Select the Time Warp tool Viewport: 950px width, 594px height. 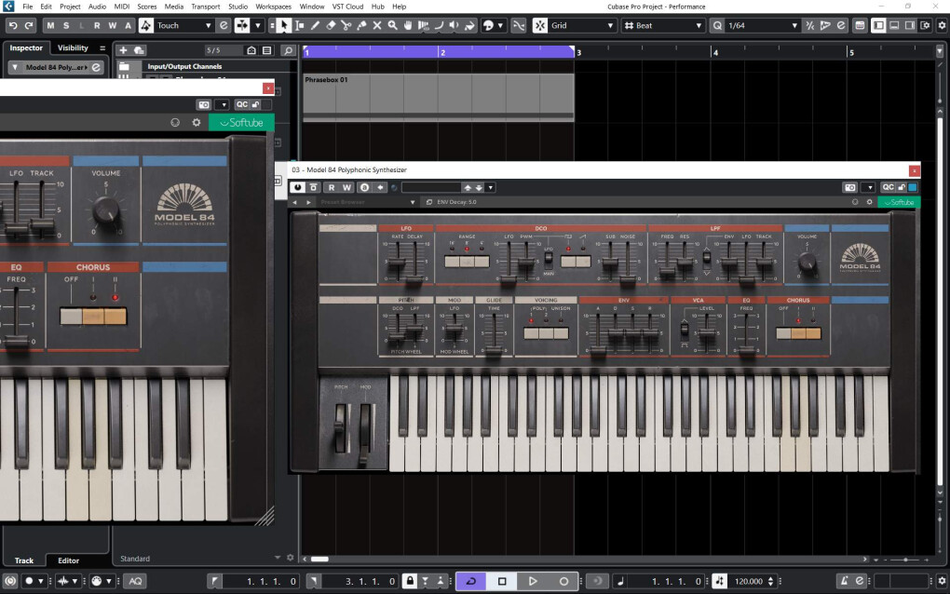(424, 25)
